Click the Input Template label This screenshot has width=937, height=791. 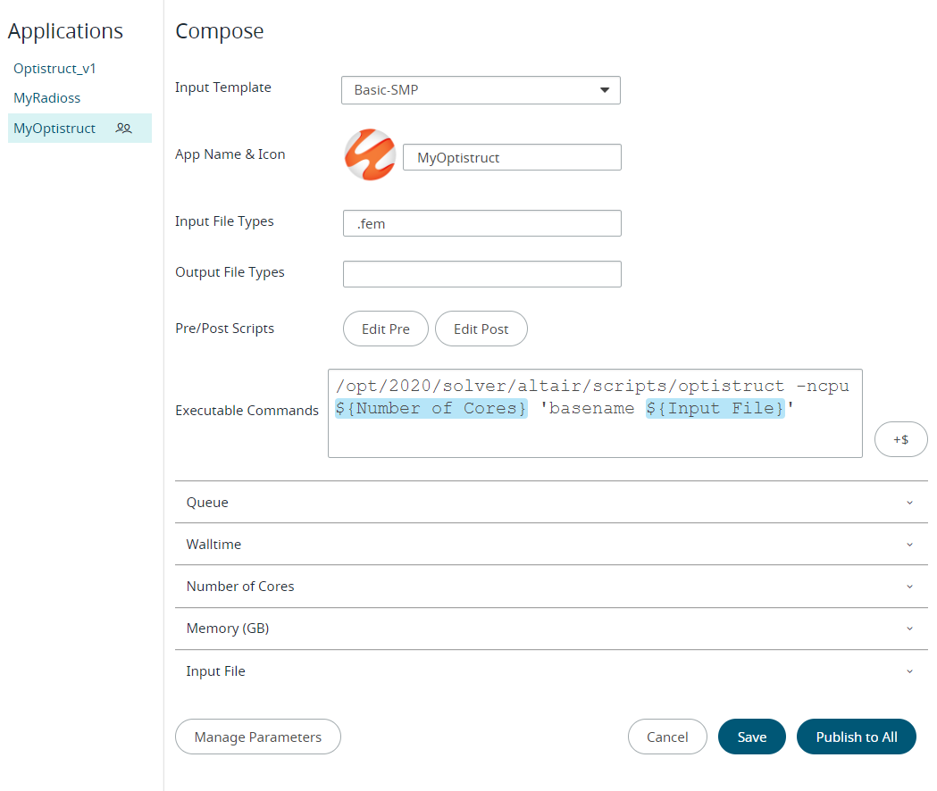click(x=223, y=87)
